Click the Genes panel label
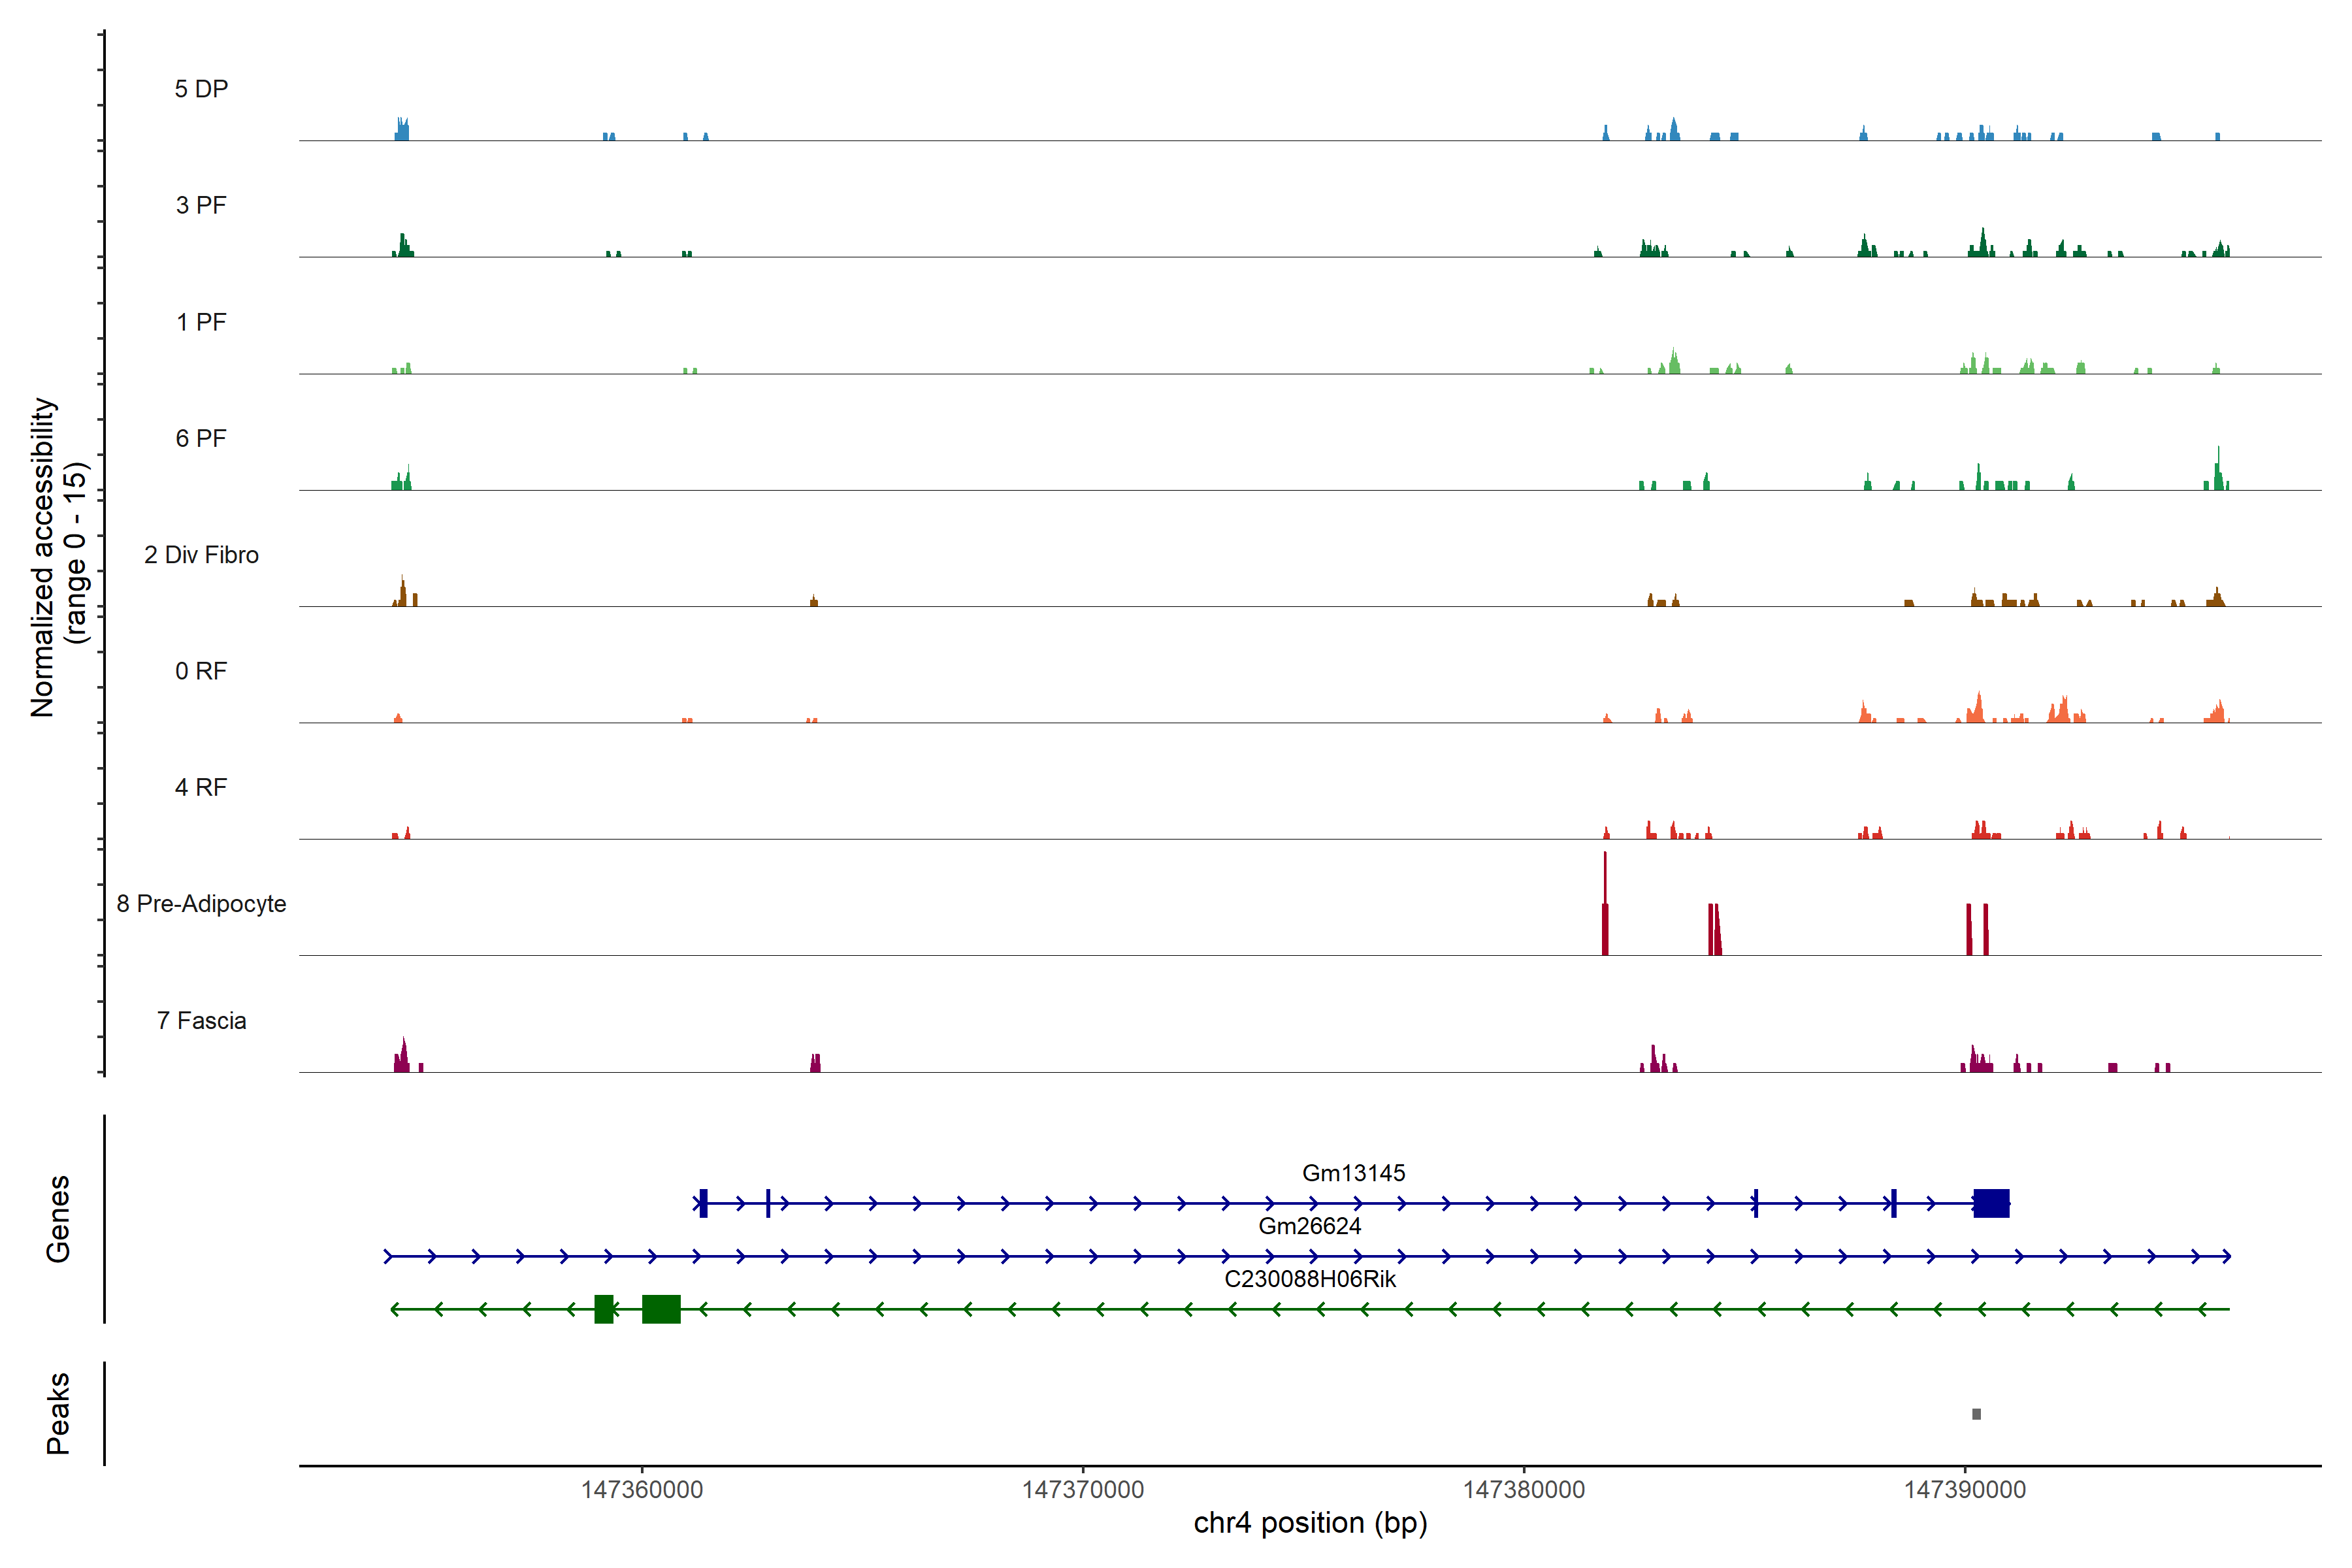Screen dimensions: 2352x1568 [58, 1219]
